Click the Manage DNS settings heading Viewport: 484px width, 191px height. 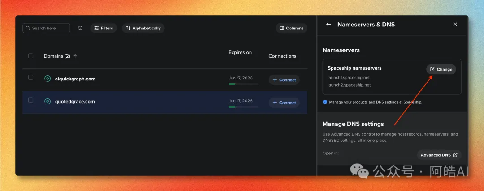pyautogui.click(x=353, y=124)
